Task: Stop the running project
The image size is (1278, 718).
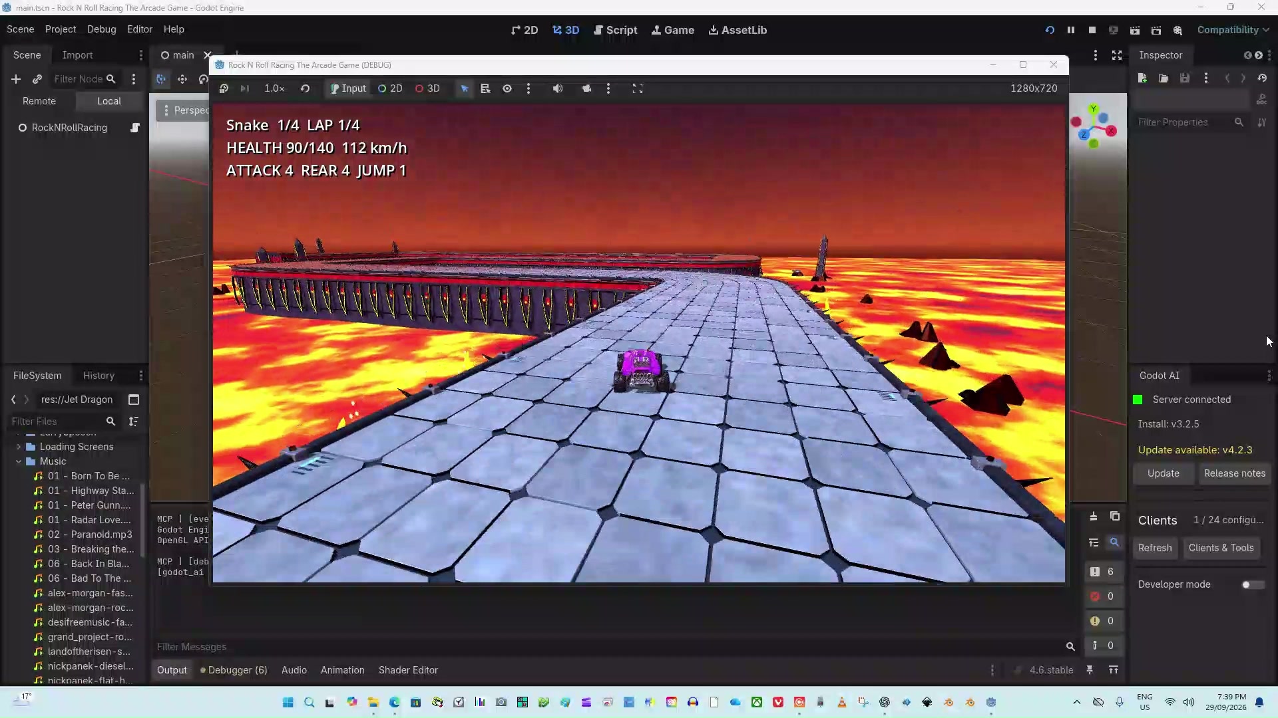Action: 1092,30
